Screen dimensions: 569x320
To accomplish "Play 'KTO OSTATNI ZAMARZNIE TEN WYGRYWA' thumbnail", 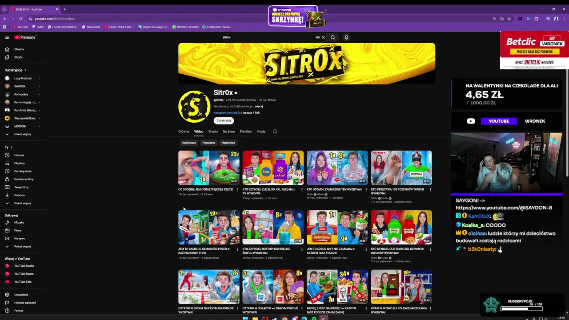I will coord(337,168).
